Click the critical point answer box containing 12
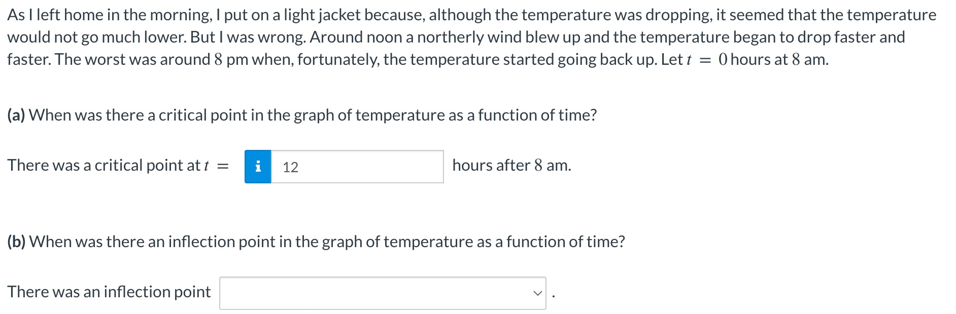 tap(357, 167)
